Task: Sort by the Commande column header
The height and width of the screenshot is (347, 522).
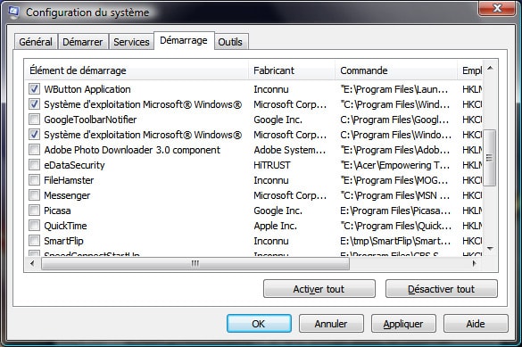Action: pos(396,70)
